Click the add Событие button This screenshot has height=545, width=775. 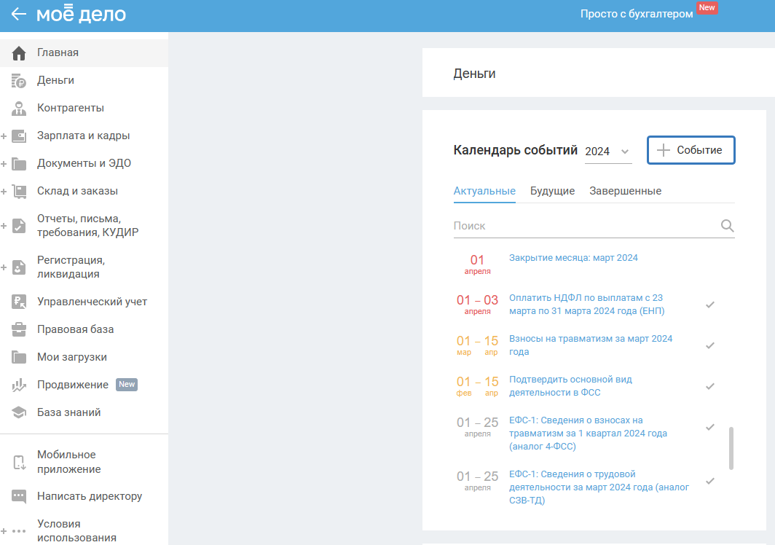point(691,150)
